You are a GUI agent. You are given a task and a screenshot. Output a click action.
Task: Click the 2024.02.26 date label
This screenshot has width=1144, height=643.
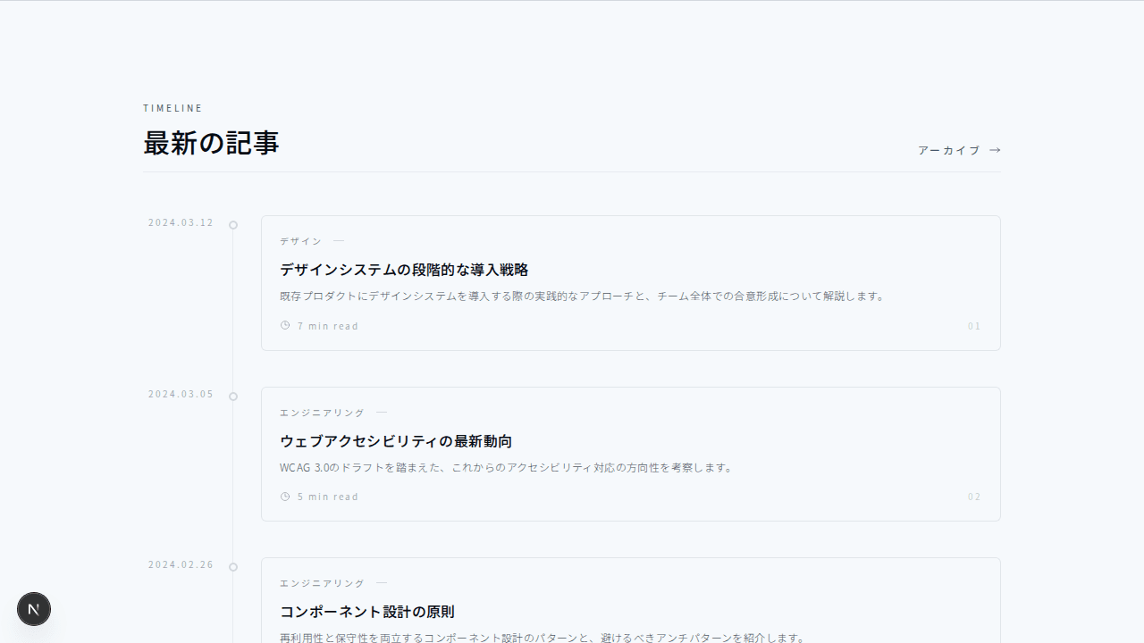181,564
